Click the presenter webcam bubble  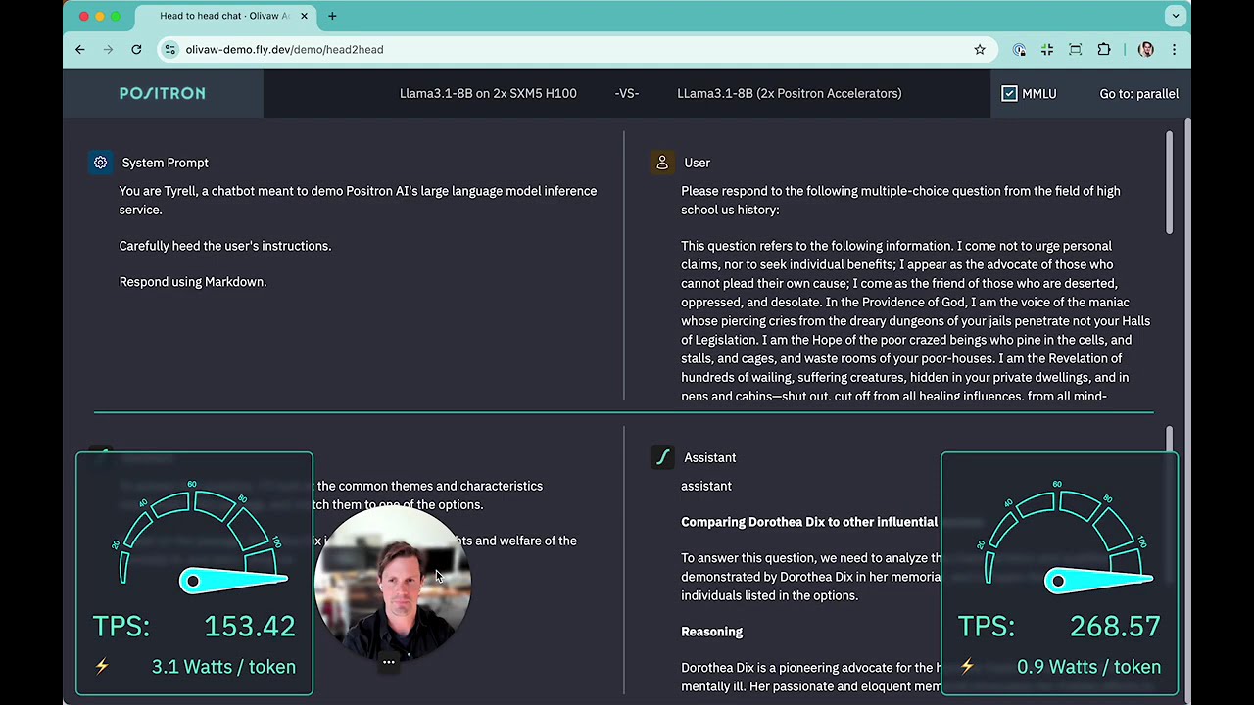pos(393,583)
